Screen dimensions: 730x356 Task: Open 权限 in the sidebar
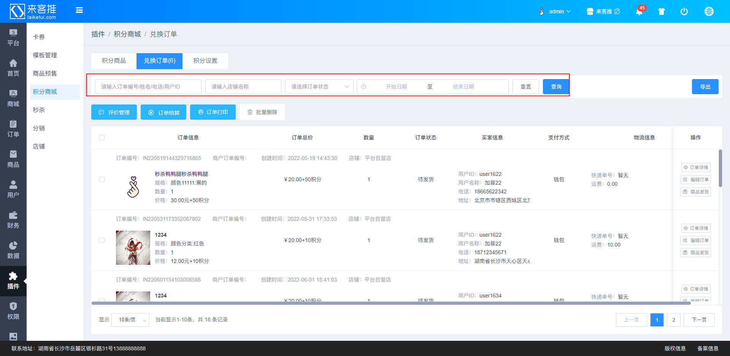(13, 312)
